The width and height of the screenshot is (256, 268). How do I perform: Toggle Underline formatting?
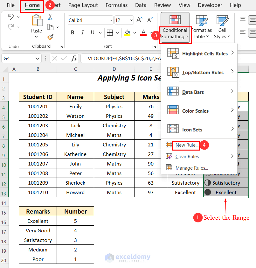click(93, 32)
